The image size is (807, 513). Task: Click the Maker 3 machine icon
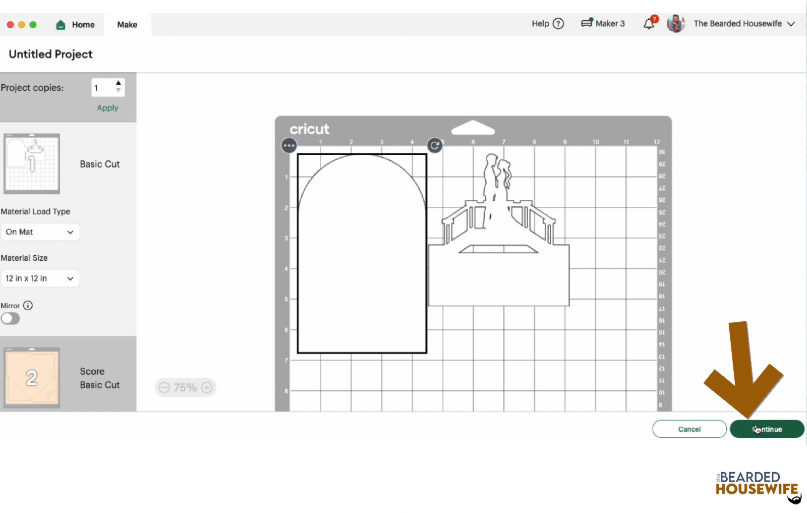pyautogui.click(x=587, y=23)
